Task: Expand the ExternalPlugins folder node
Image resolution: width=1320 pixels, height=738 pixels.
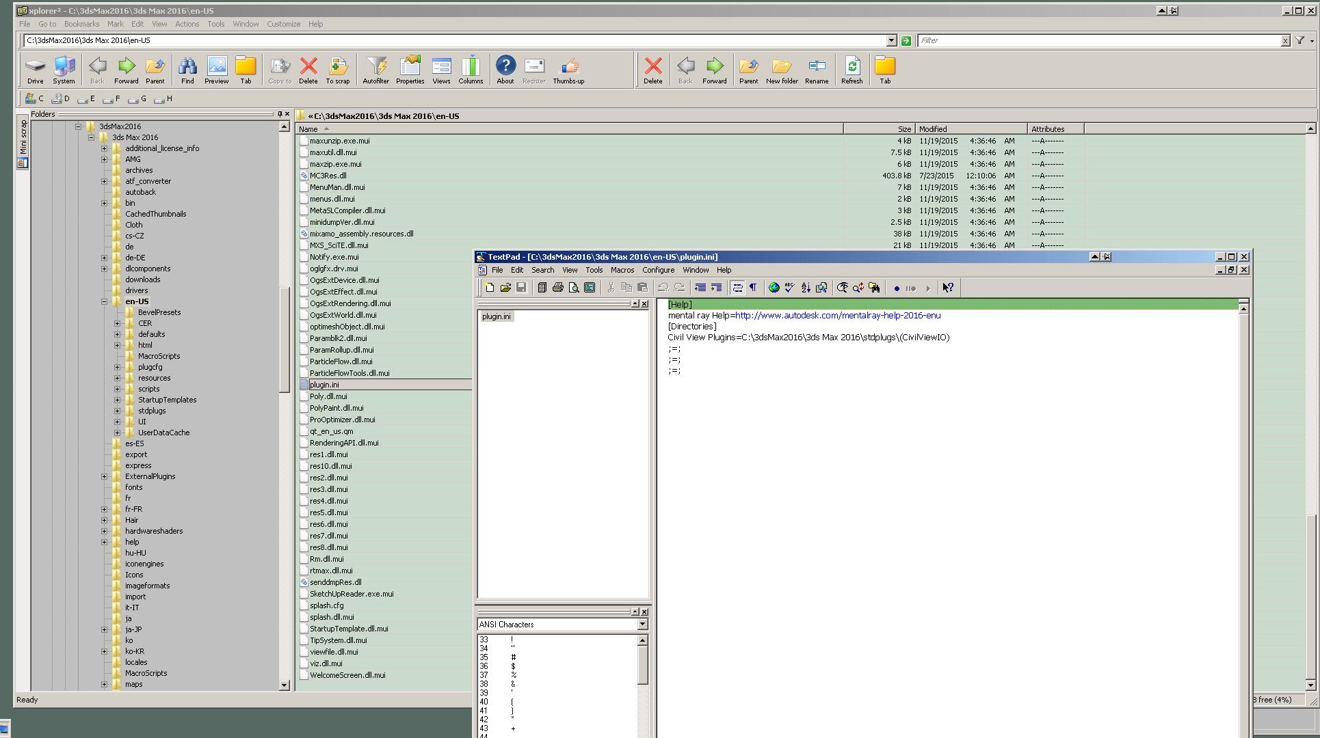Action: [x=105, y=476]
